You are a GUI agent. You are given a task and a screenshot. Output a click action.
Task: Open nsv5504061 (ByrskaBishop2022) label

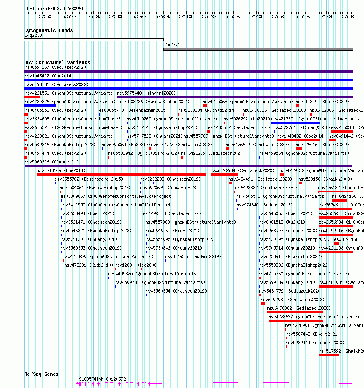click(x=95, y=188)
